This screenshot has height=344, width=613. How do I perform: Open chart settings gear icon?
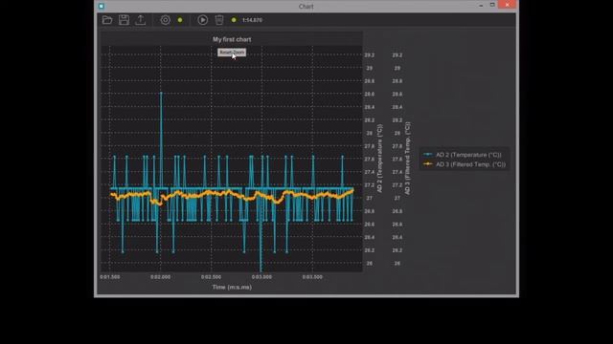(x=166, y=20)
